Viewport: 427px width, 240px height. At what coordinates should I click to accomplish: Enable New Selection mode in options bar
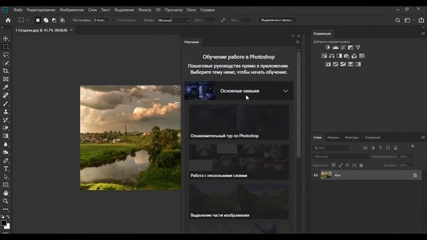37,20
